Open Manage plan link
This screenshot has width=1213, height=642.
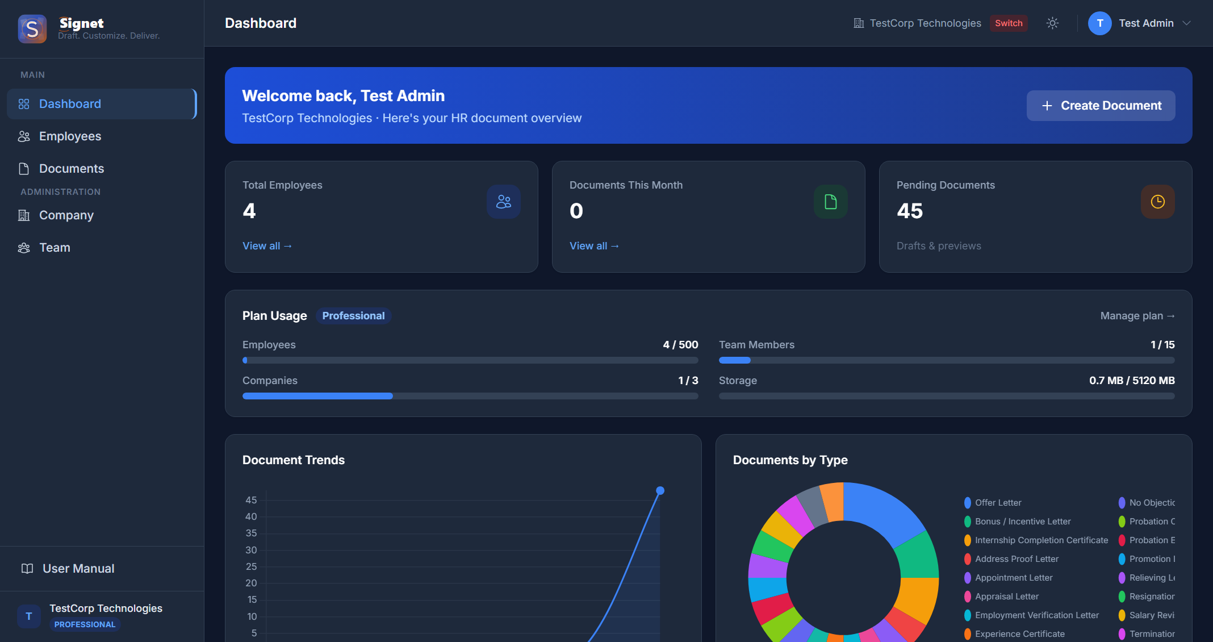pyautogui.click(x=1137, y=316)
